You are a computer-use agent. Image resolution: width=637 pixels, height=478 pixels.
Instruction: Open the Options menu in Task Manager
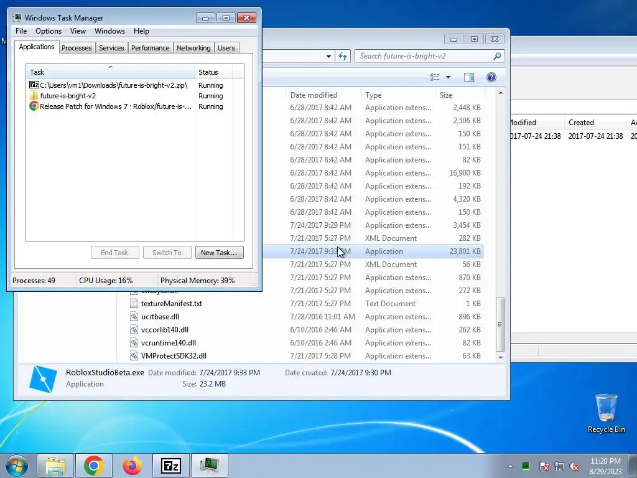49,31
